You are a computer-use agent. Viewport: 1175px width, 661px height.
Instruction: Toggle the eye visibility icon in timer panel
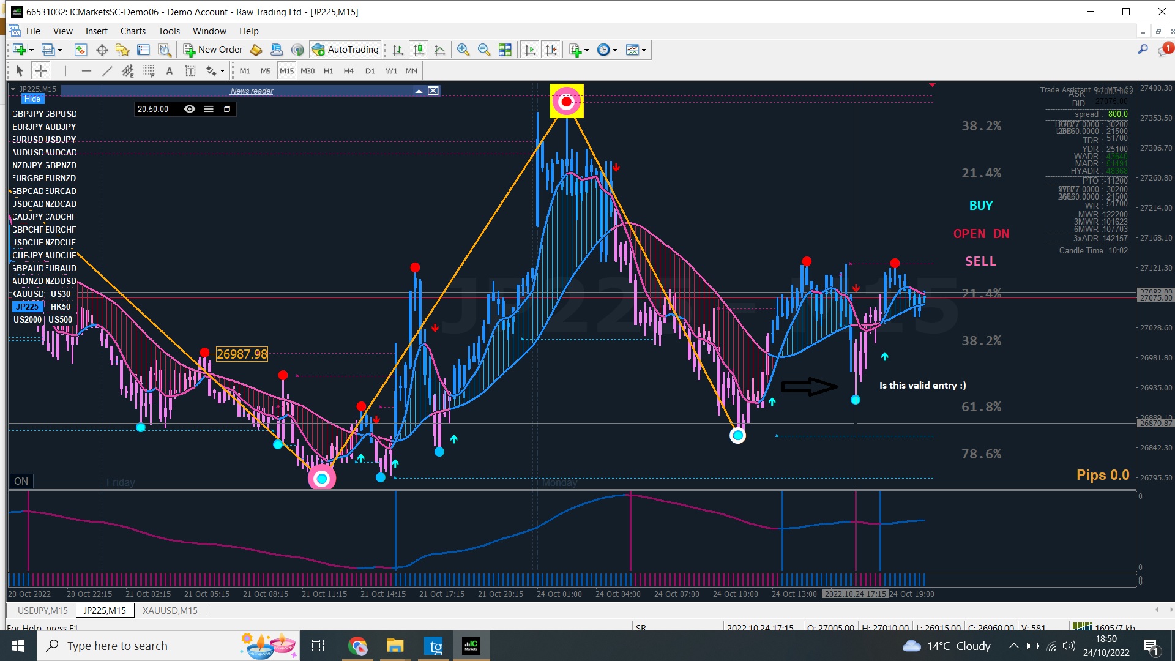190,109
